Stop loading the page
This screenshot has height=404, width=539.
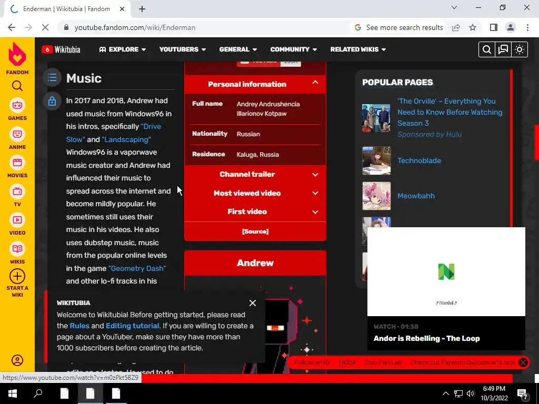pos(45,27)
